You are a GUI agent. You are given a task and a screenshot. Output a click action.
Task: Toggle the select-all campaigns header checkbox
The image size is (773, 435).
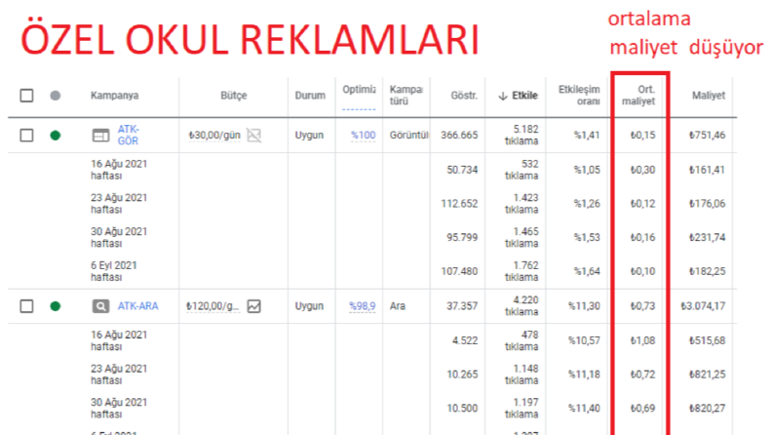(x=26, y=96)
